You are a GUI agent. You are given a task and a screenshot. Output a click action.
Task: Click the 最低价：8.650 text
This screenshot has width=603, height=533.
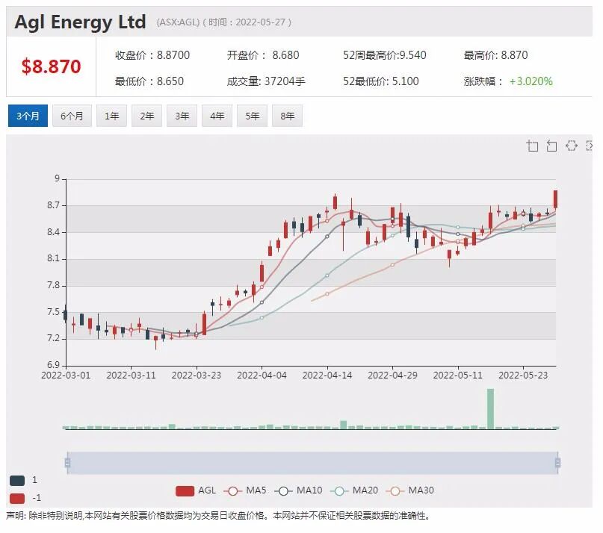pos(149,81)
